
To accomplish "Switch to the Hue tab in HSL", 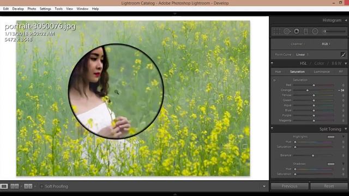I will pos(278,72).
